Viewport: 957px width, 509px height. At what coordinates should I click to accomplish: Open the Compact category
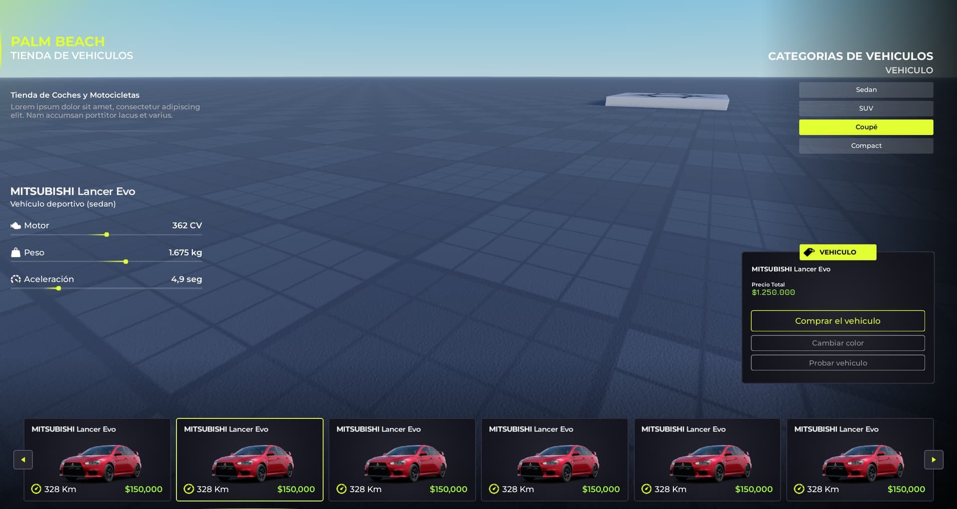866,146
